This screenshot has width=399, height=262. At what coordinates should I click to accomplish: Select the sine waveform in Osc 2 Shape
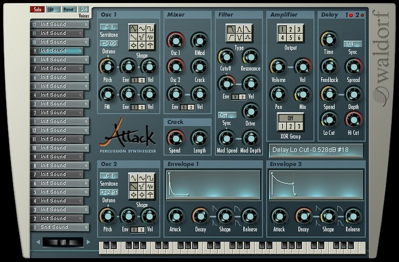coord(142,178)
